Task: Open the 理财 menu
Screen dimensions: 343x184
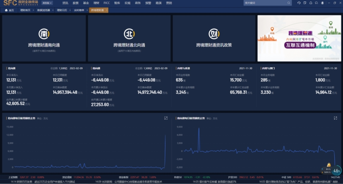Action: pos(96,3)
